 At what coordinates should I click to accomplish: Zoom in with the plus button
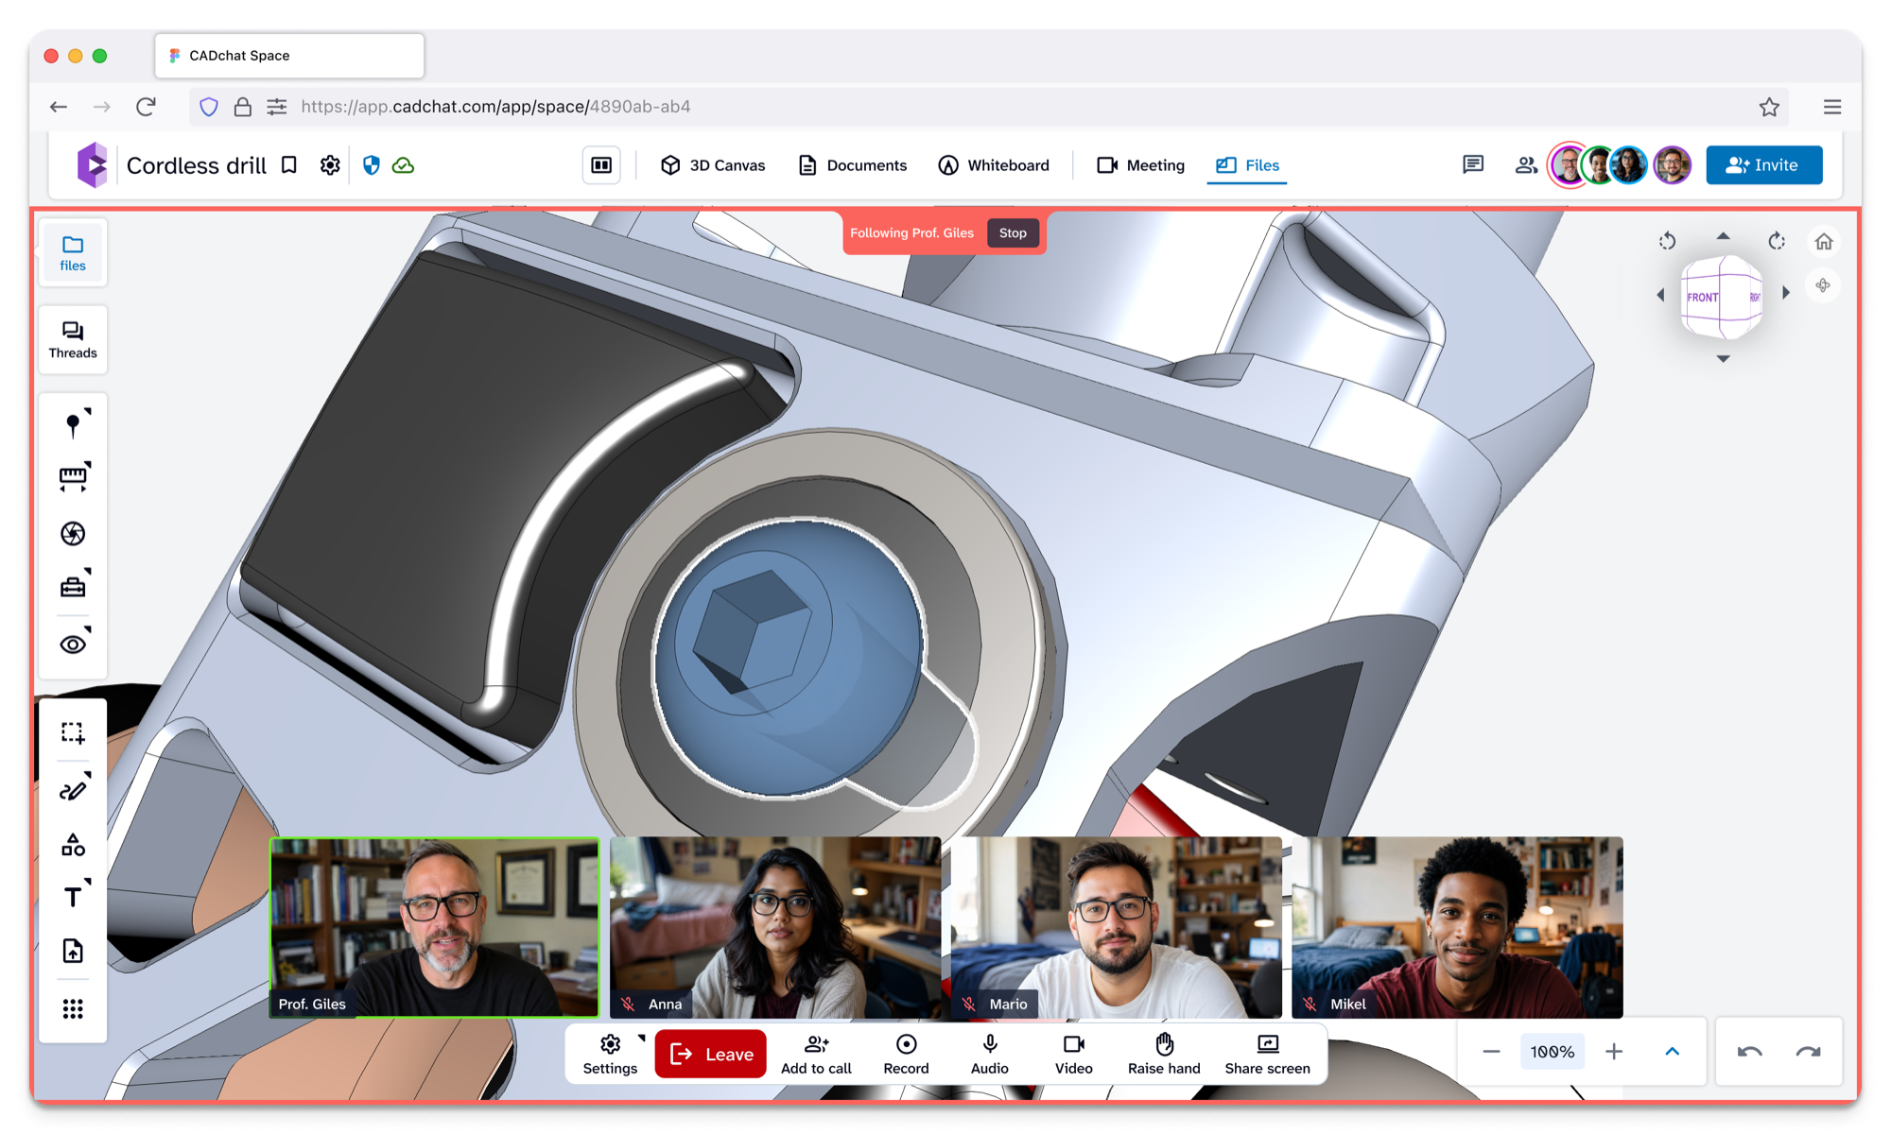tap(1614, 1052)
